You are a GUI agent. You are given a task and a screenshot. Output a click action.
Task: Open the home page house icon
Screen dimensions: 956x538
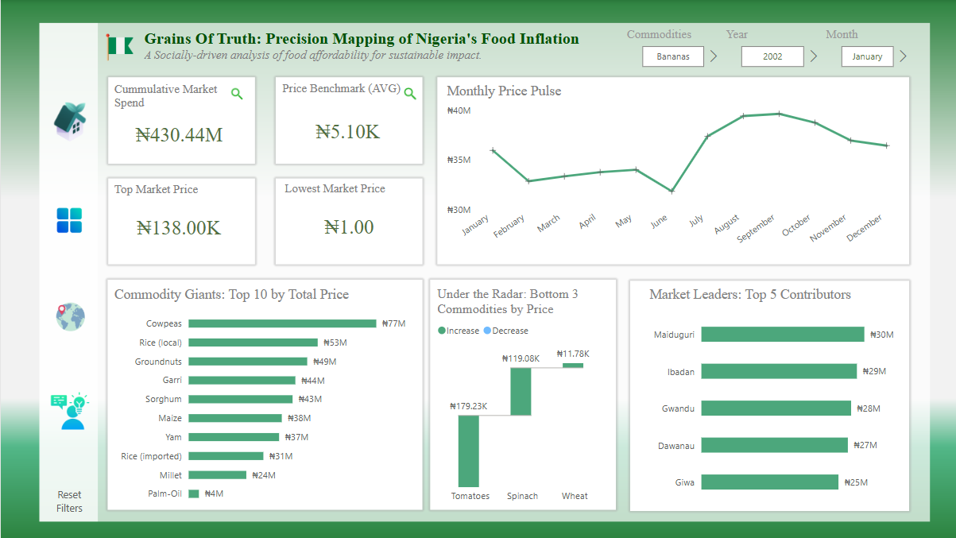click(x=70, y=121)
